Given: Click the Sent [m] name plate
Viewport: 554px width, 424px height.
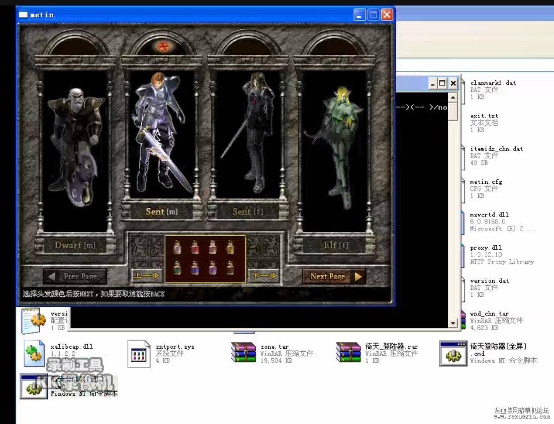Looking at the screenshot, I should [x=161, y=211].
